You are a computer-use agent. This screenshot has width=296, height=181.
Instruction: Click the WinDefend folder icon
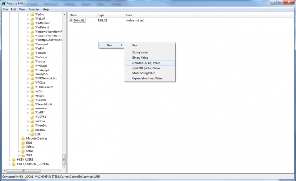tap(32, 27)
